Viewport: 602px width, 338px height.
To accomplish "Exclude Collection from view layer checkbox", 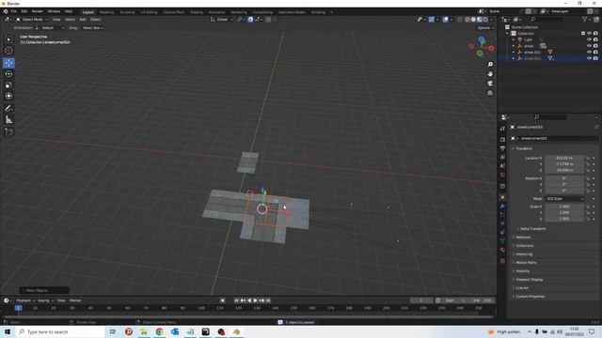I will pos(583,34).
